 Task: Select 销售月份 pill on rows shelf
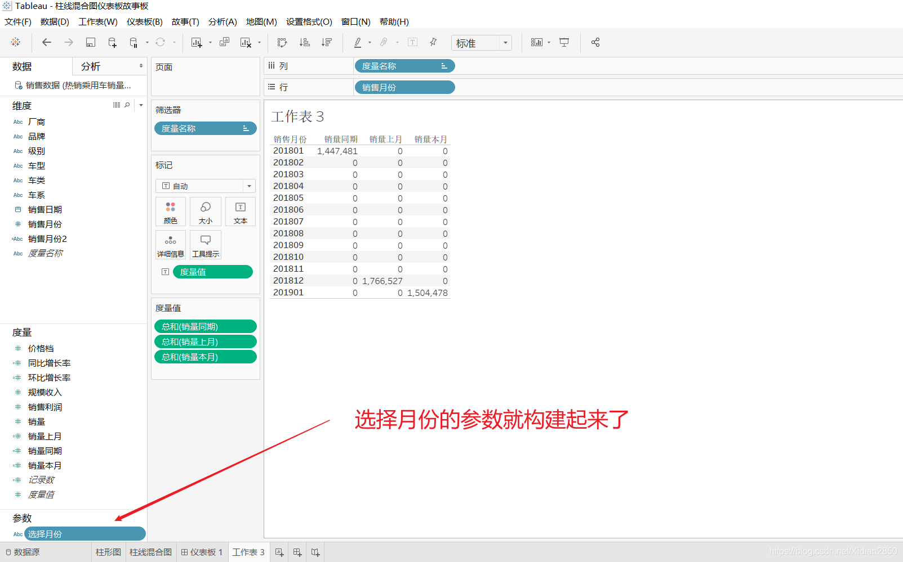coord(404,87)
